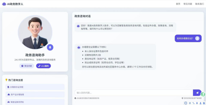Send the message with the paper plane button
The image size is (206, 105).
click(x=197, y=93)
